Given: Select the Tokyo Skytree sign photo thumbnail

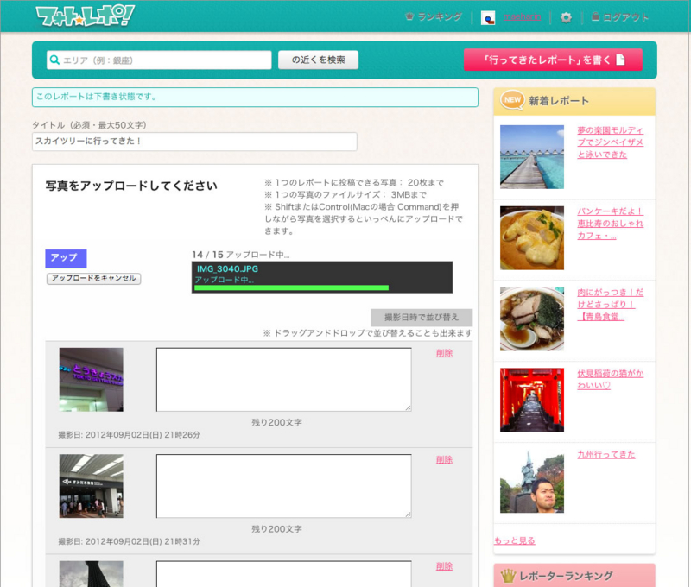Looking at the screenshot, I should click(x=92, y=380).
